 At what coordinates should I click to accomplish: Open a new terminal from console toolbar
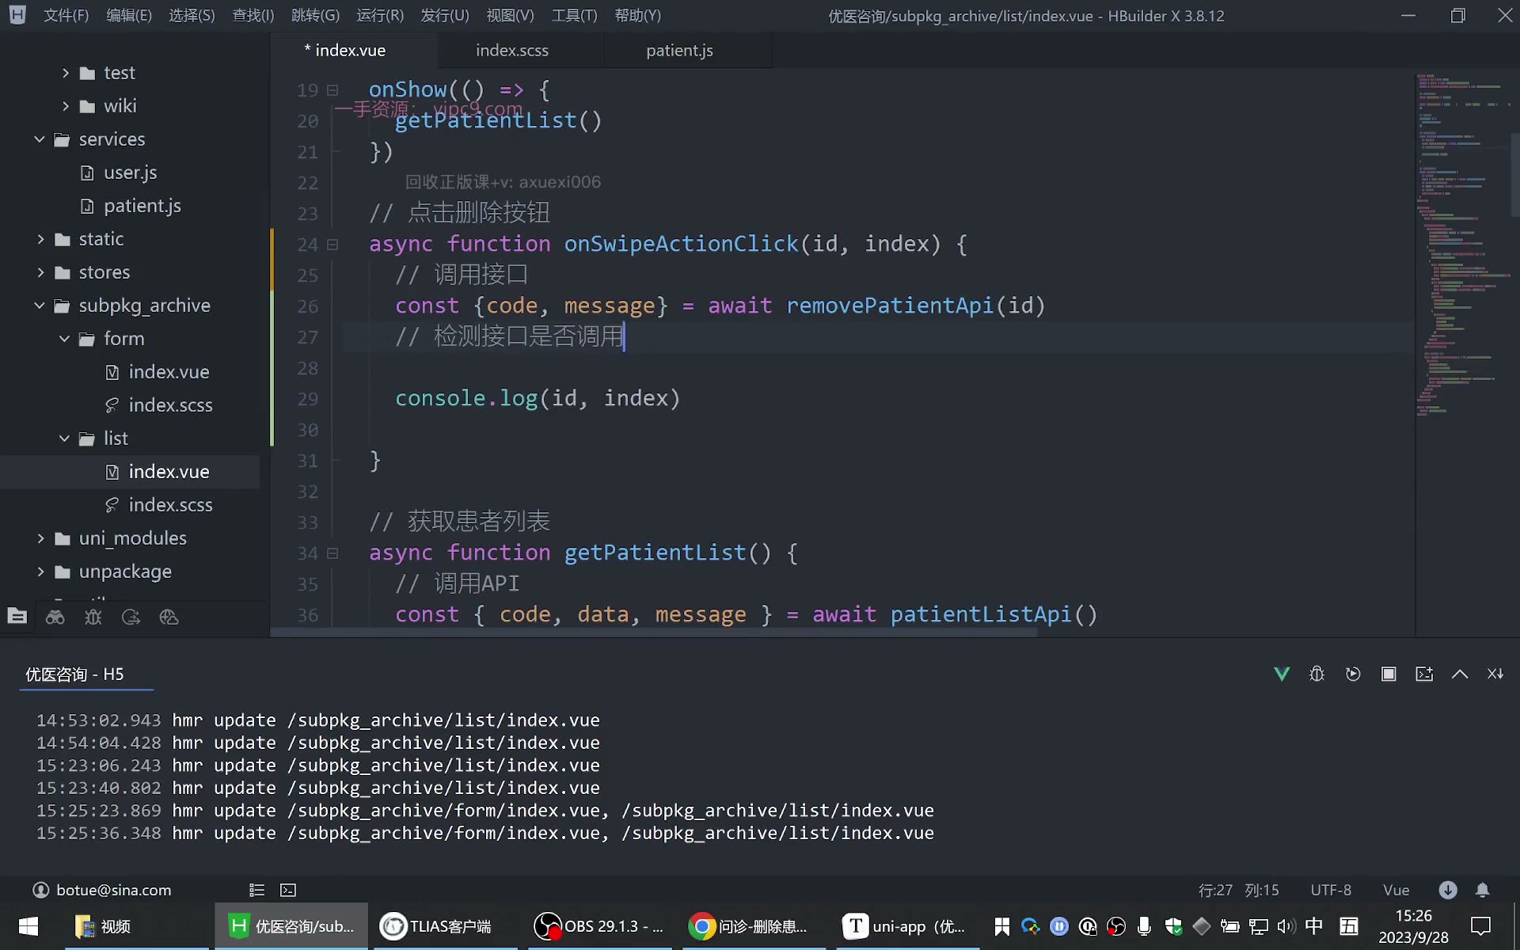1424,674
